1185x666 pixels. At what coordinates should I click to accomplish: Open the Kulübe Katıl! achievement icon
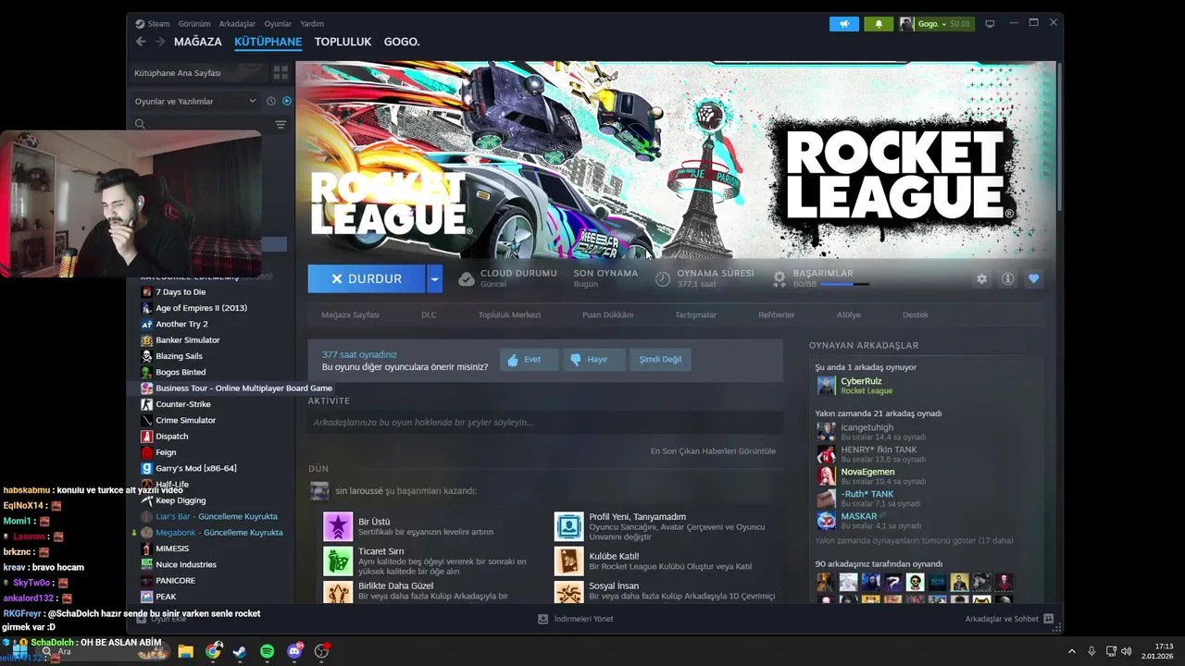click(x=568, y=561)
